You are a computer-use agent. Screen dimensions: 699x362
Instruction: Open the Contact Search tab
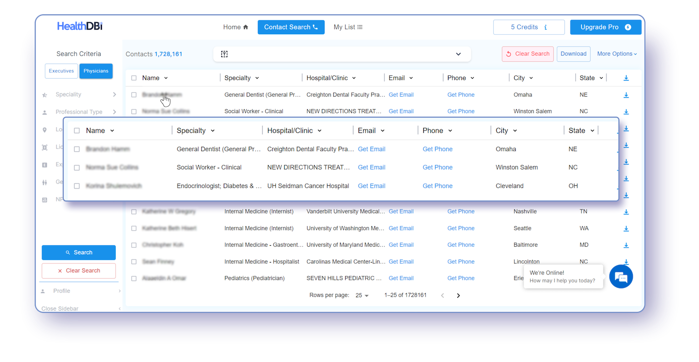pos(291,27)
